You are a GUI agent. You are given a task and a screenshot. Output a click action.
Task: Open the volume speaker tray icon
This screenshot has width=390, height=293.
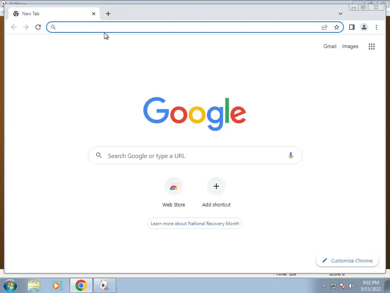[352, 286]
